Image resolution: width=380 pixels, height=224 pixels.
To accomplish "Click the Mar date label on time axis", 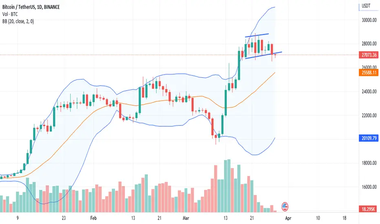I will coord(186,218).
